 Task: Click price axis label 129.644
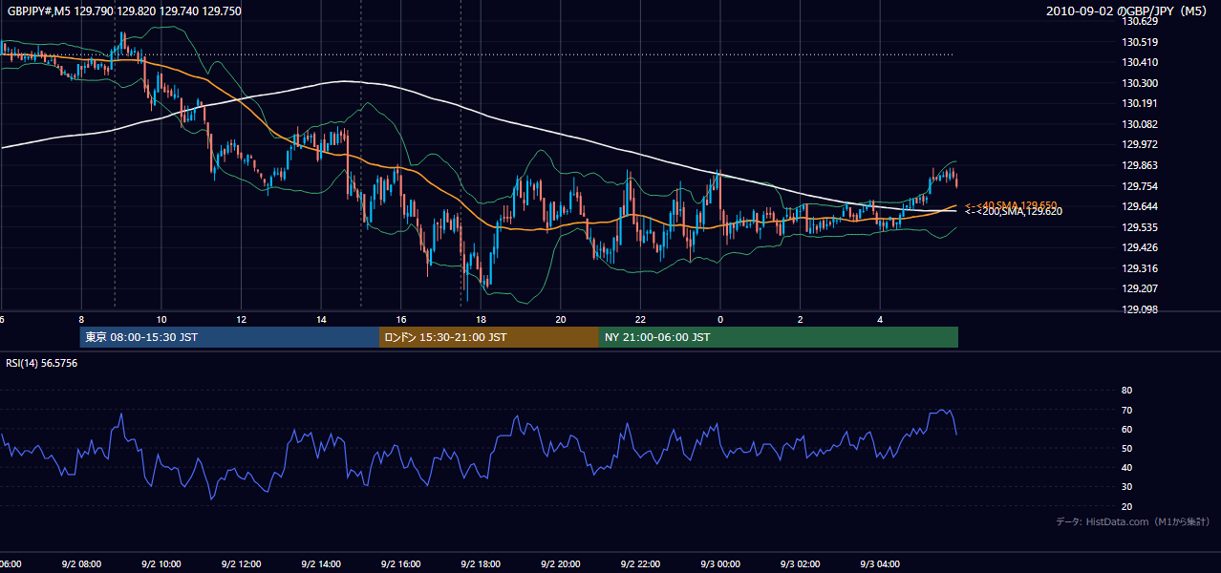(x=1139, y=206)
